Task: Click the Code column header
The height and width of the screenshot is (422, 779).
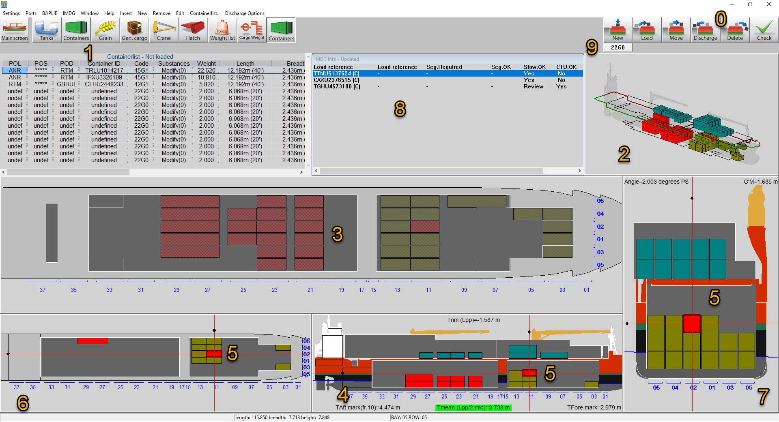Action: click(x=141, y=64)
